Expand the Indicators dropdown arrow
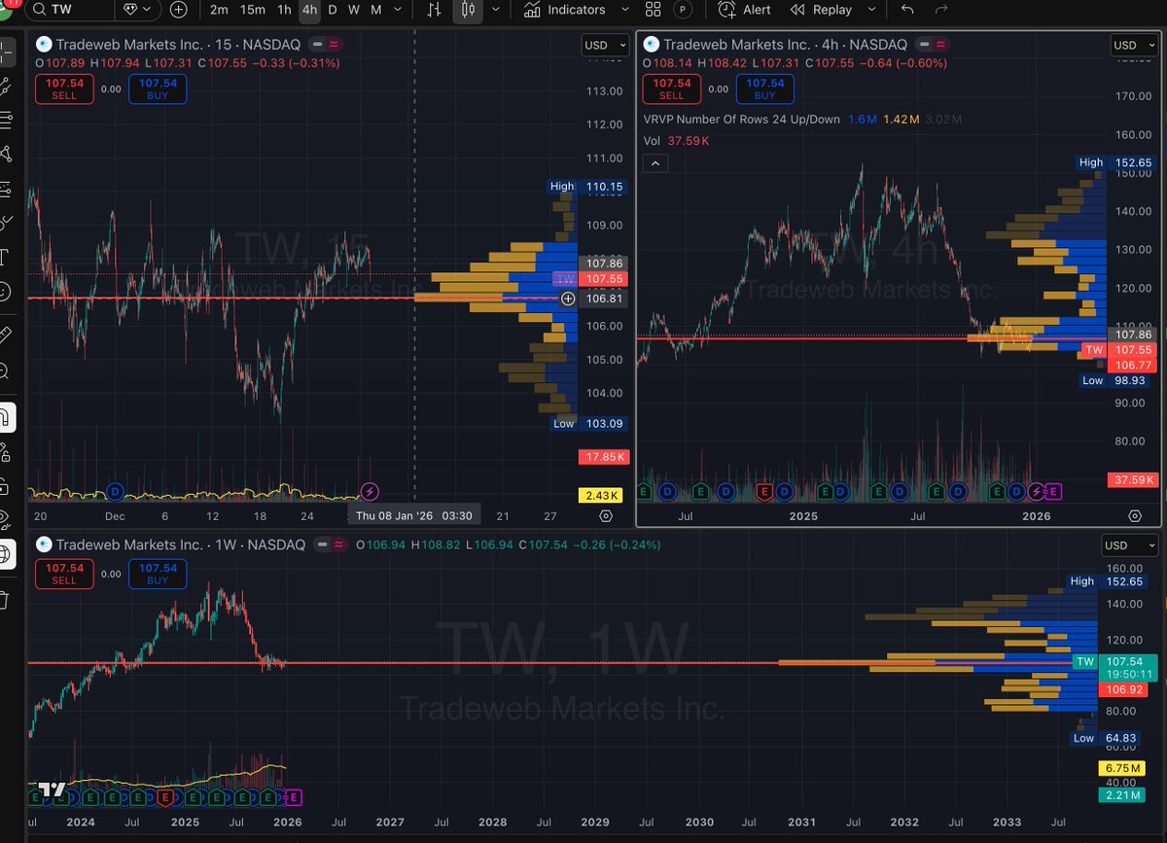 [x=624, y=10]
